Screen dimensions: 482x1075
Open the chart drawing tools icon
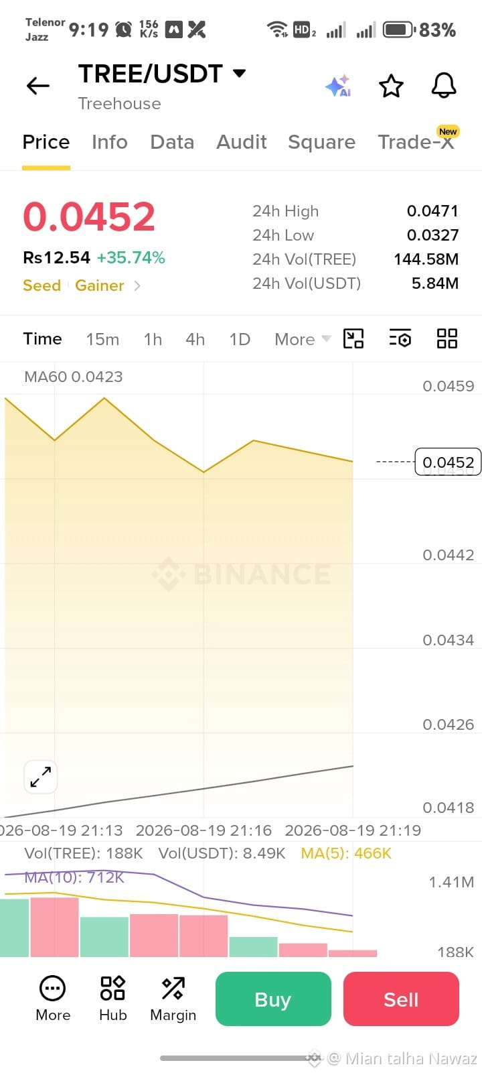coord(353,338)
